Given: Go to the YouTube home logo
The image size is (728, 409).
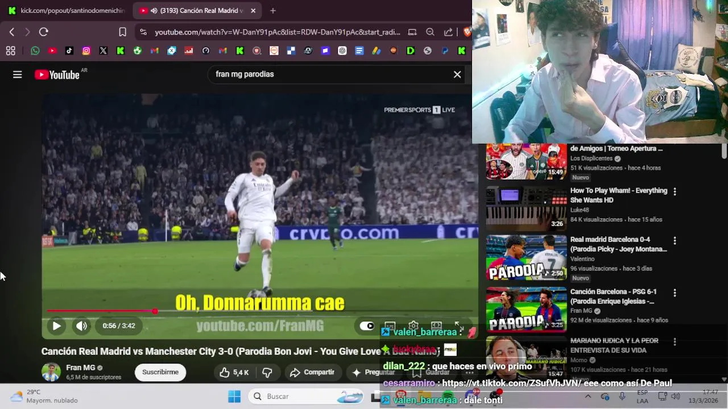Looking at the screenshot, I should tap(57, 74).
